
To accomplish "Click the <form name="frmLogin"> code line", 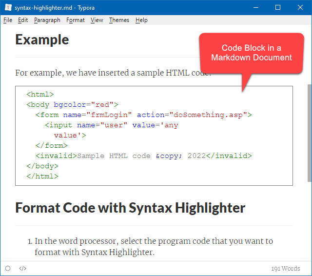I will 144,115.
